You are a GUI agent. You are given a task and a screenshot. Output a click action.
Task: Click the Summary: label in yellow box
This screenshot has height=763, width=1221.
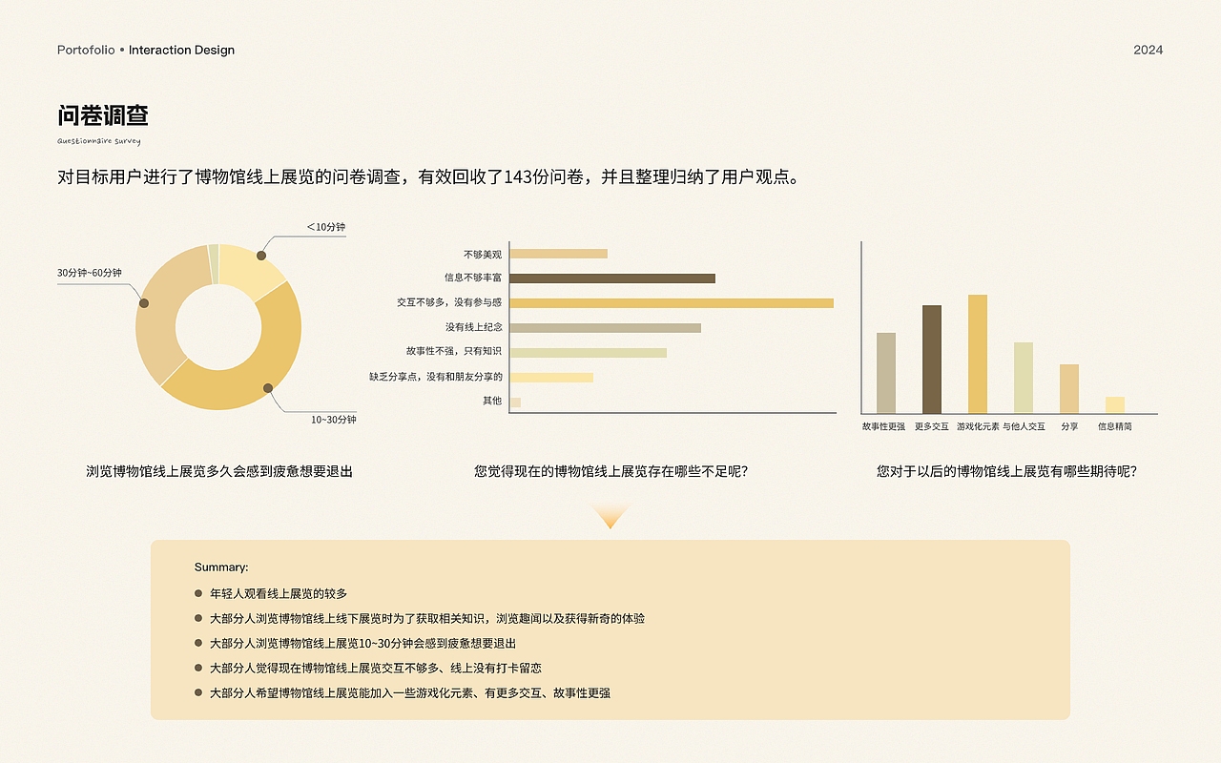(218, 565)
